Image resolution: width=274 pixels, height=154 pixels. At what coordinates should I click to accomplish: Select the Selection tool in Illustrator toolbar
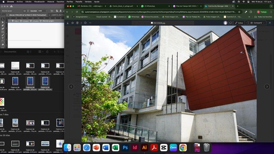click(3, 19)
